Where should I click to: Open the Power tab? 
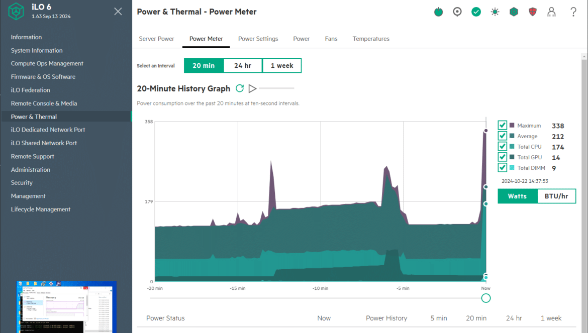coord(301,39)
